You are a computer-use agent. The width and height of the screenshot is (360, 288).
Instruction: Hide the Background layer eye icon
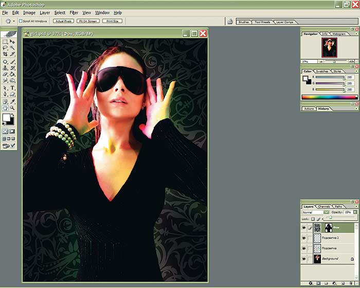point(304,259)
